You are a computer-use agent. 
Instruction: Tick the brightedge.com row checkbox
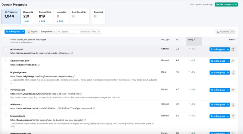[x=6, y=72]
